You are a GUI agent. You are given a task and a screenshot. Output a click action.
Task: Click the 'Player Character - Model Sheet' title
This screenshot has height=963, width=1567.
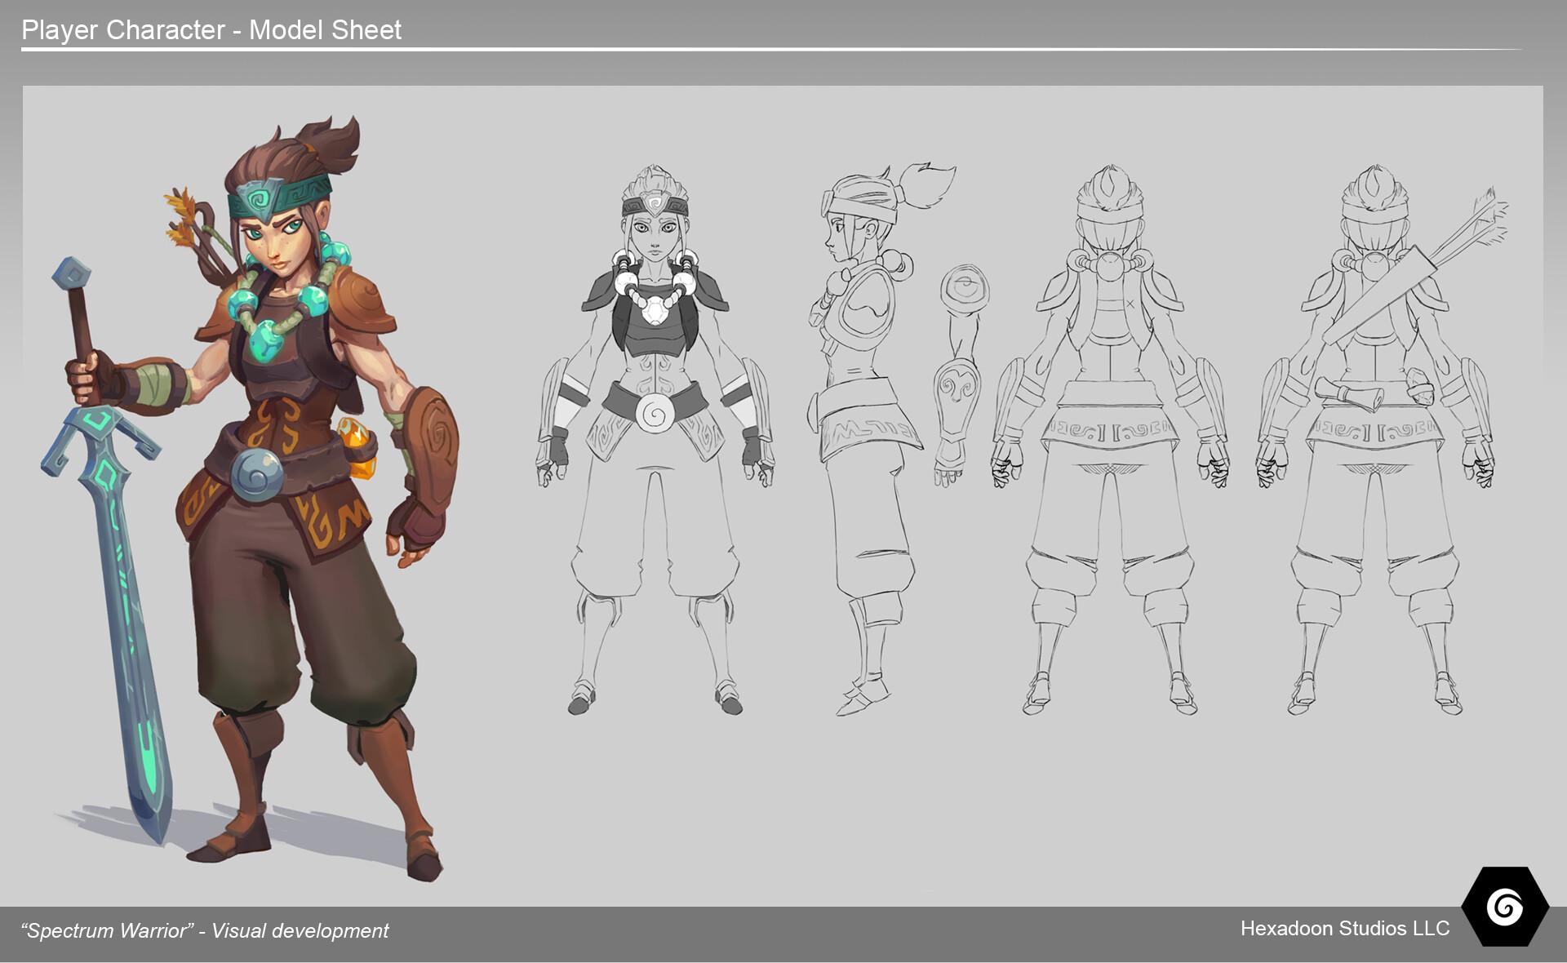tap(211, 30)
